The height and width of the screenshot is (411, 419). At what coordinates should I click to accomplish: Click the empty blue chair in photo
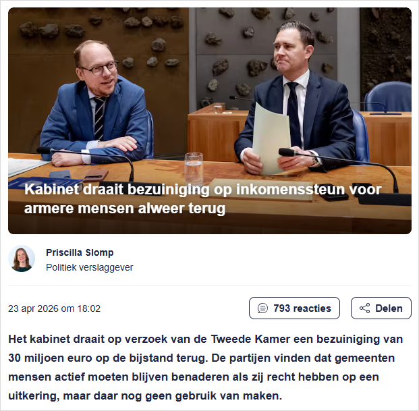[x=388, y=97]
